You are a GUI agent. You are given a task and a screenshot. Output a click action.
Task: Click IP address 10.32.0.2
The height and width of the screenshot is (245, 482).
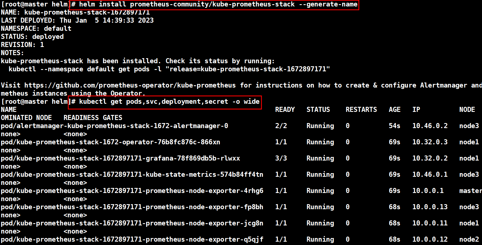[430, 158]
